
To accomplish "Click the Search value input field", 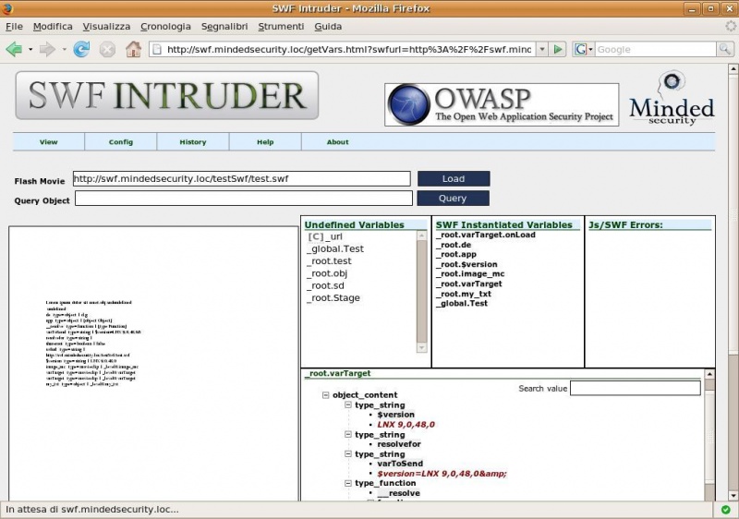I will [x=636, y=388].
